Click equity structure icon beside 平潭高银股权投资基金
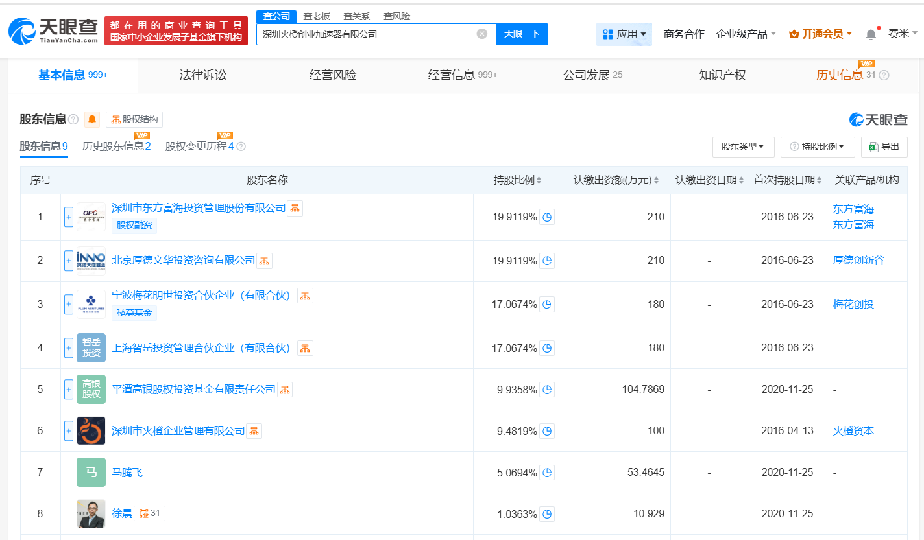This screenshot has width=924, height=540. pyautogui.click(x=284, y=390)
